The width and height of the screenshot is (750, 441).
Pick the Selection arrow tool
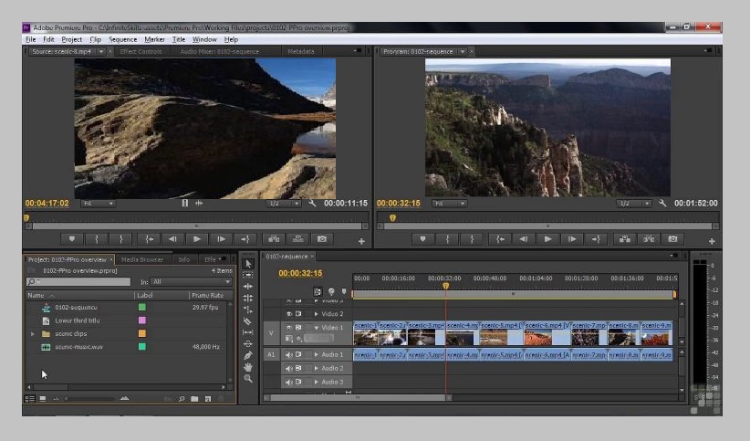pyautogui.click(x=247, y=264)
